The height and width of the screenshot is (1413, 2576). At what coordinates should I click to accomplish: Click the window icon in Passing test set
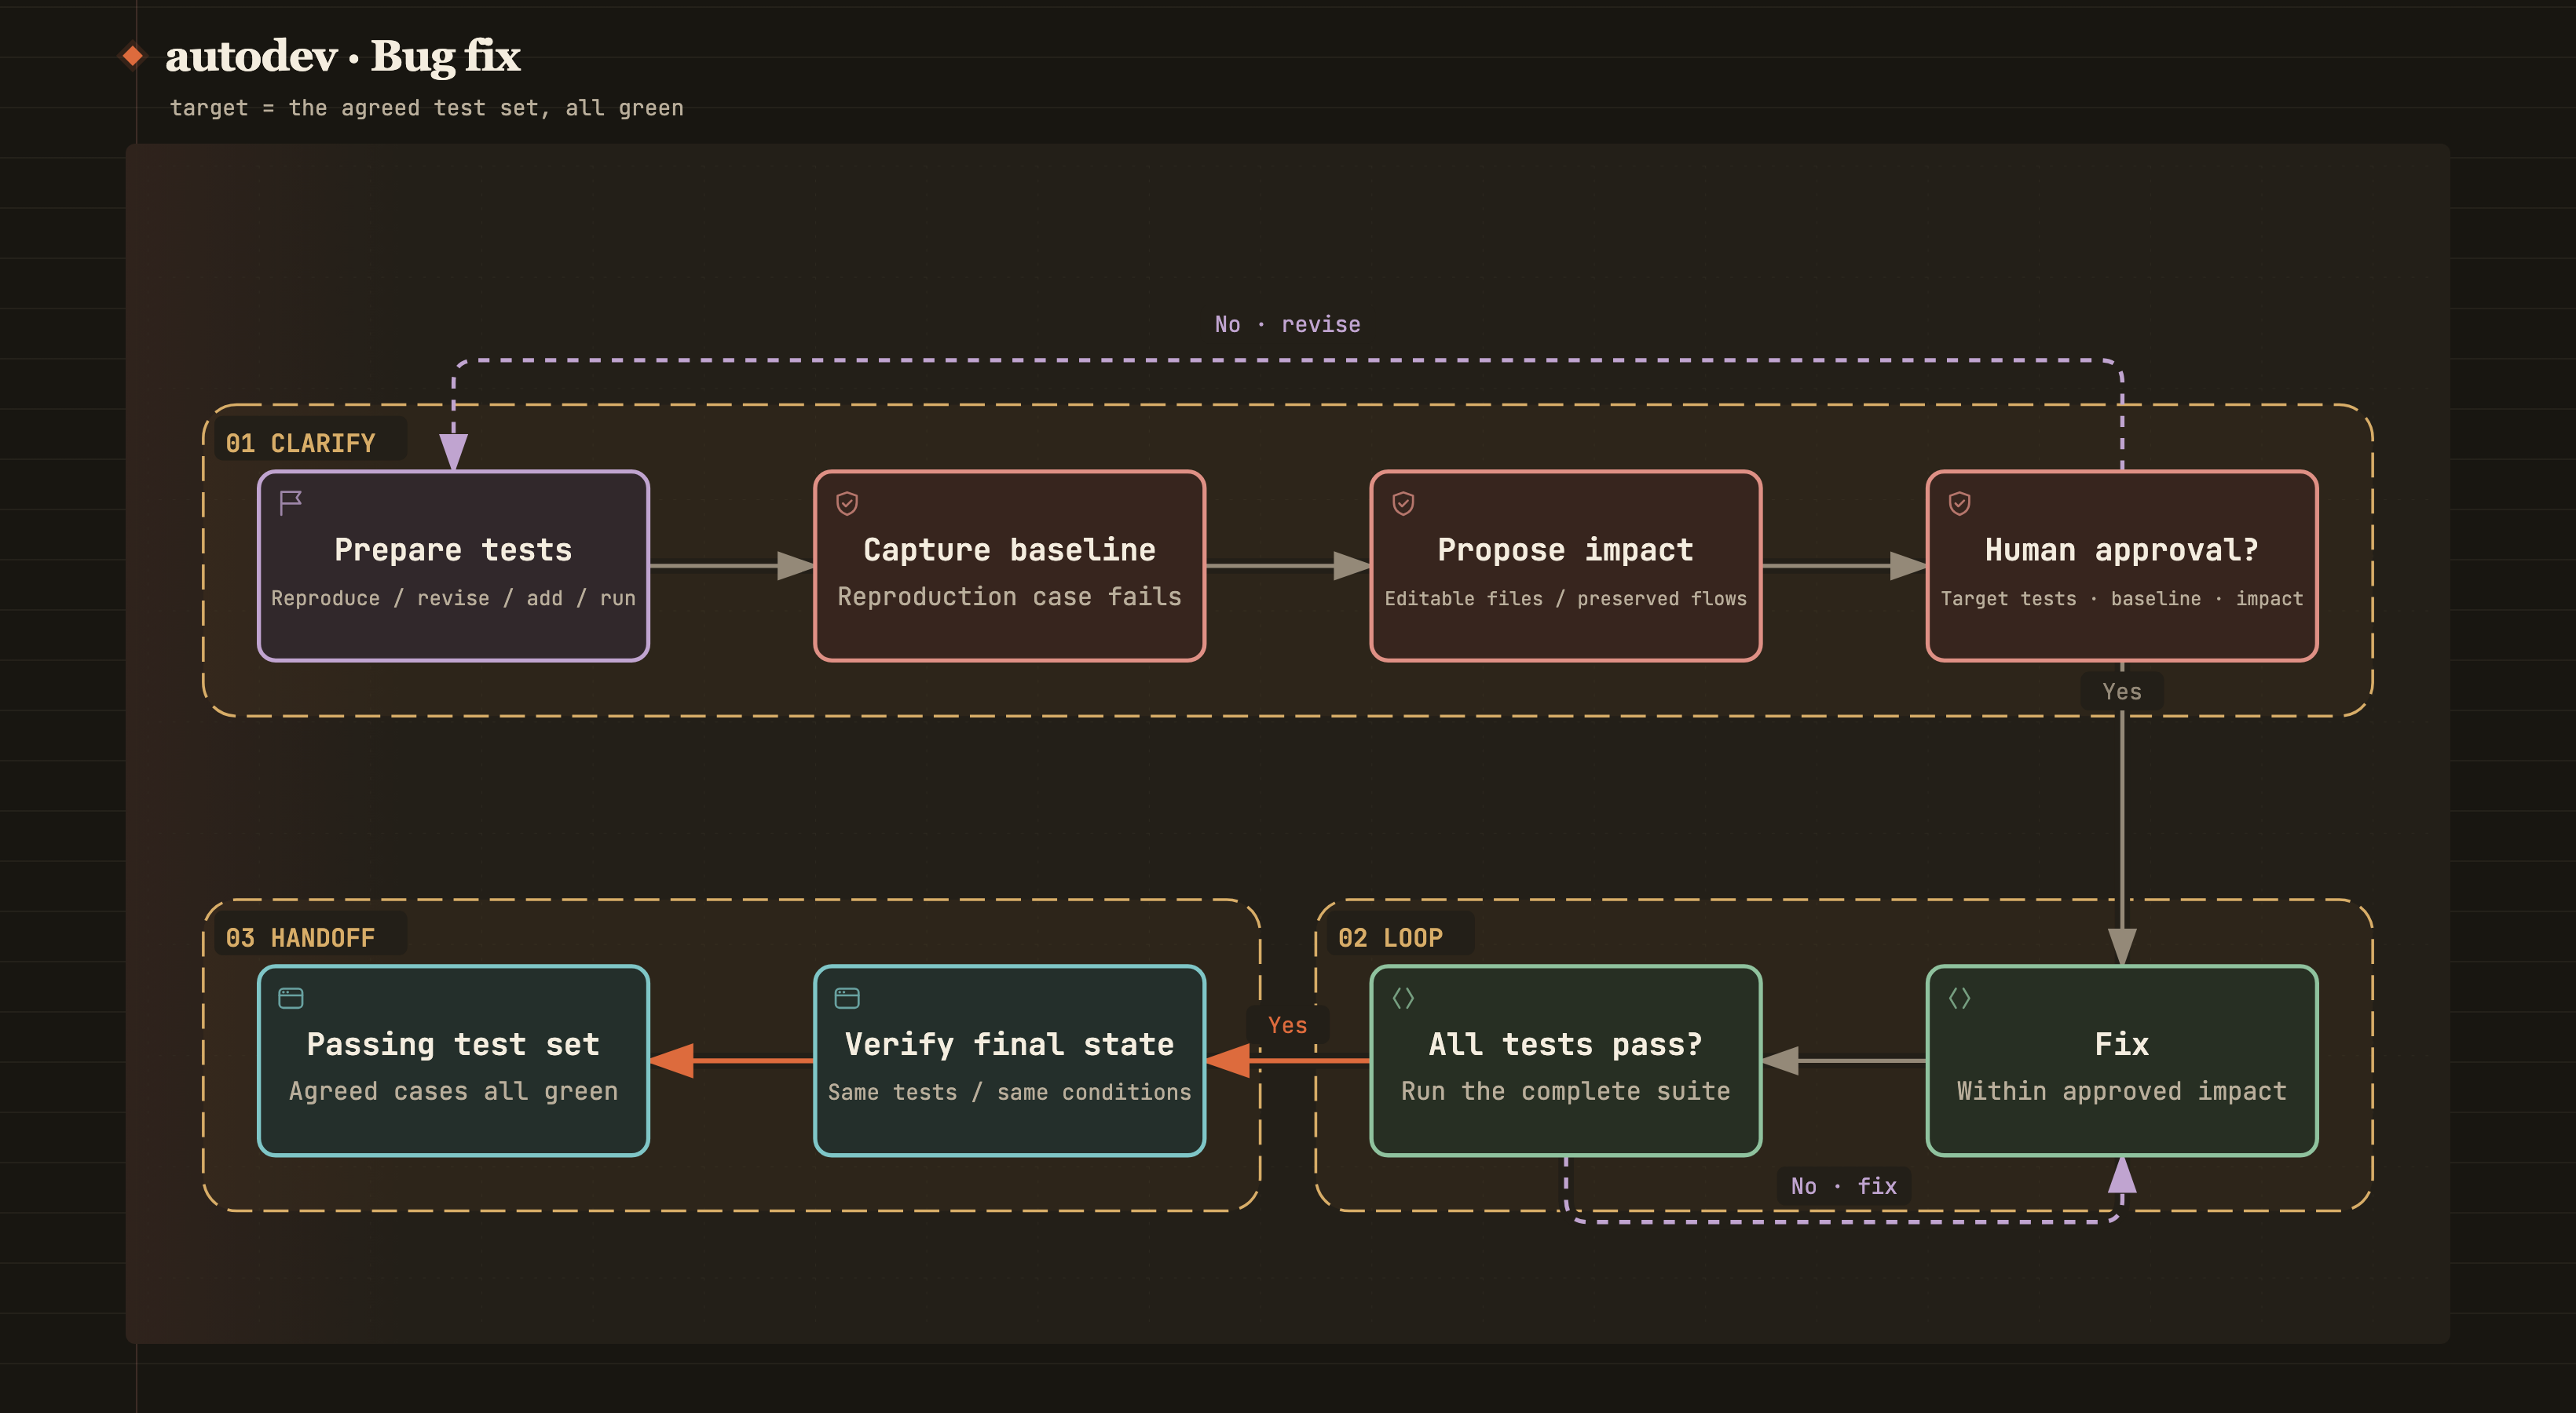pyautogui.click(x=291, y=997)
